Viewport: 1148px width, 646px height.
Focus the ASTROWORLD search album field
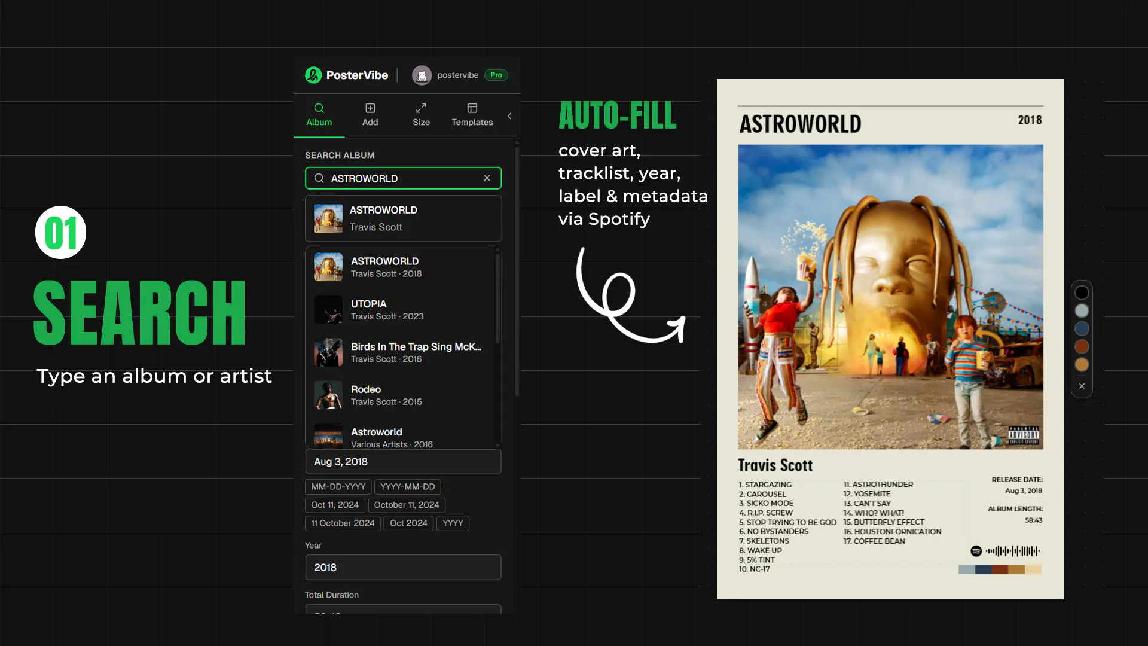[404, 178]
